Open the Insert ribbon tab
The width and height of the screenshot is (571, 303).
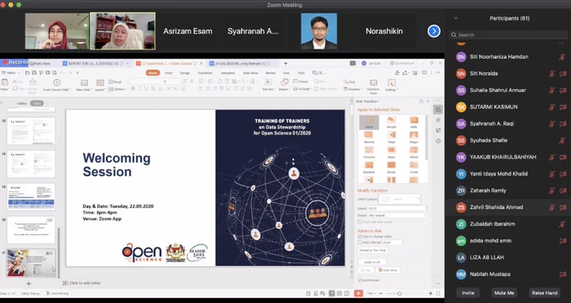[168, 73]
